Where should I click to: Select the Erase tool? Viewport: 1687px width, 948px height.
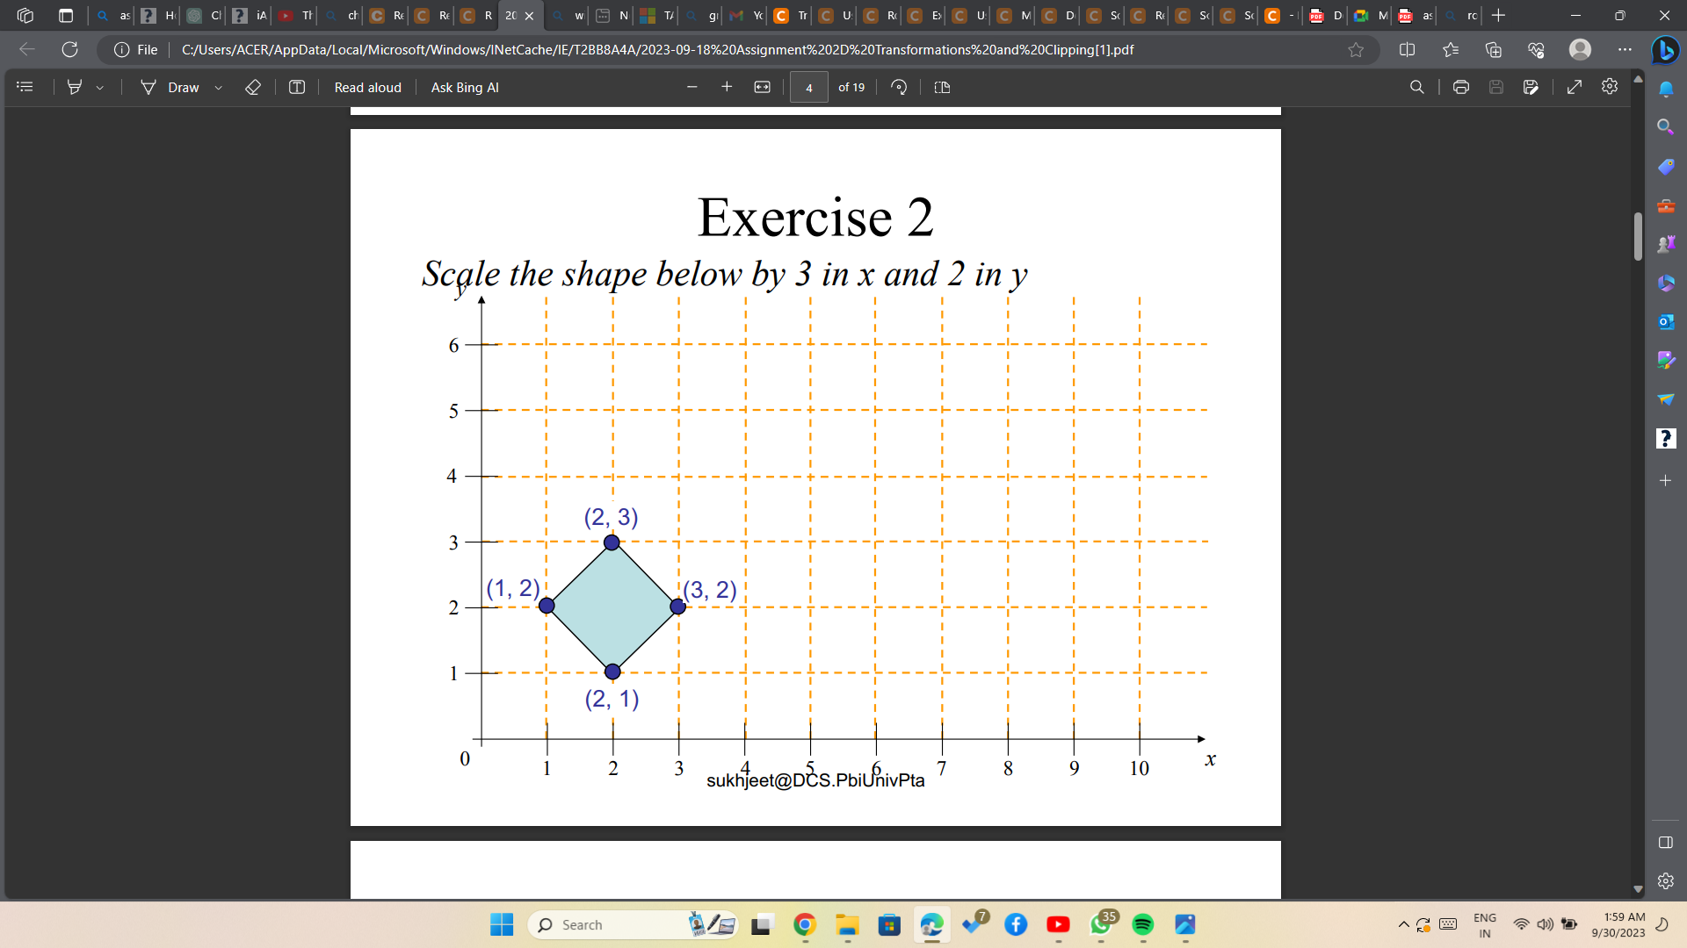click(x=253, y=87)
